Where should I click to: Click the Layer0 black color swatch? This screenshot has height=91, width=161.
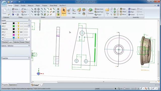click(x=14, y=23)
